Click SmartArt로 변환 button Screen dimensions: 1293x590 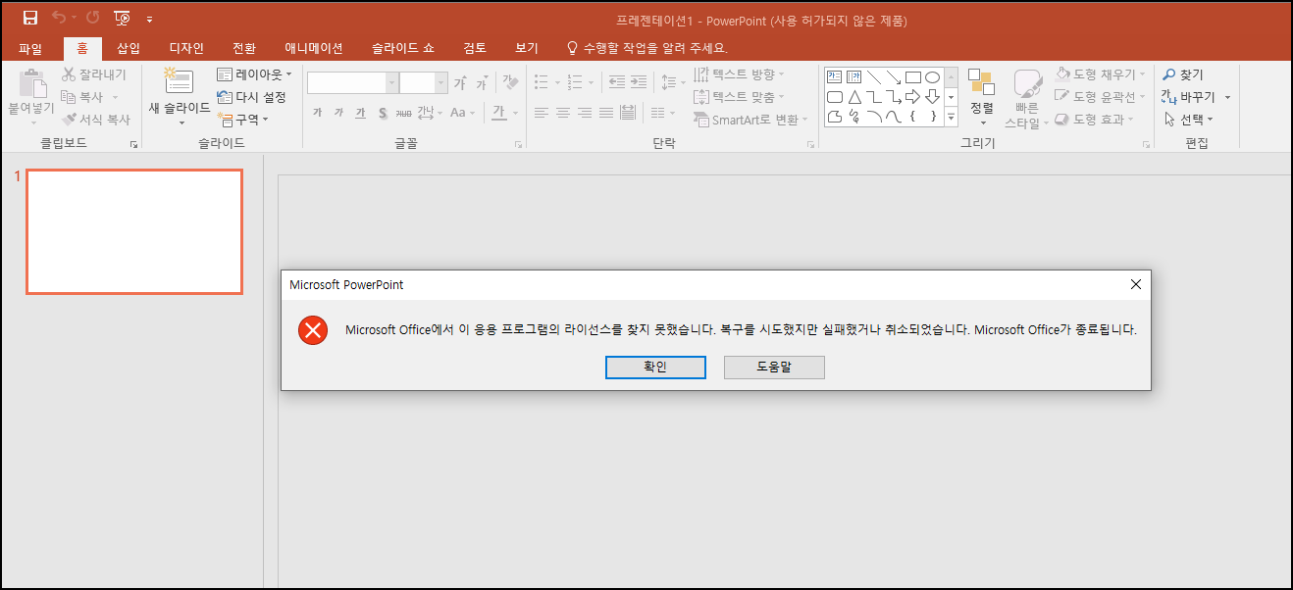[750, 120]
